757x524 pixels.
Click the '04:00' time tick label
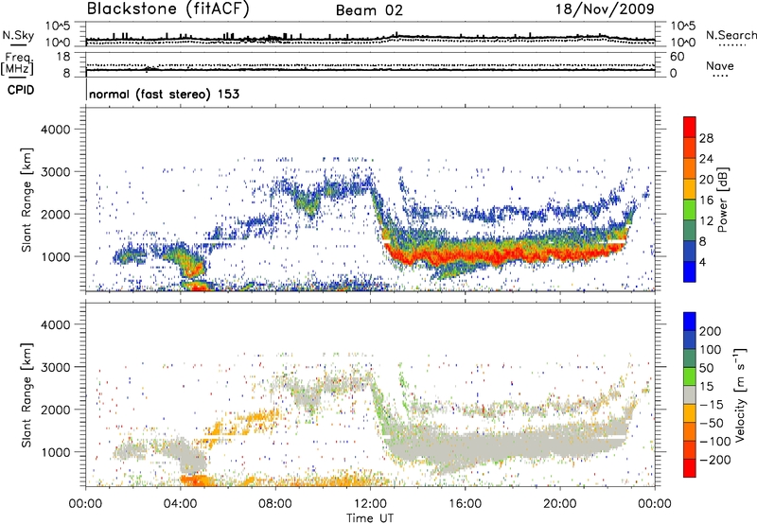click(180, 504)
